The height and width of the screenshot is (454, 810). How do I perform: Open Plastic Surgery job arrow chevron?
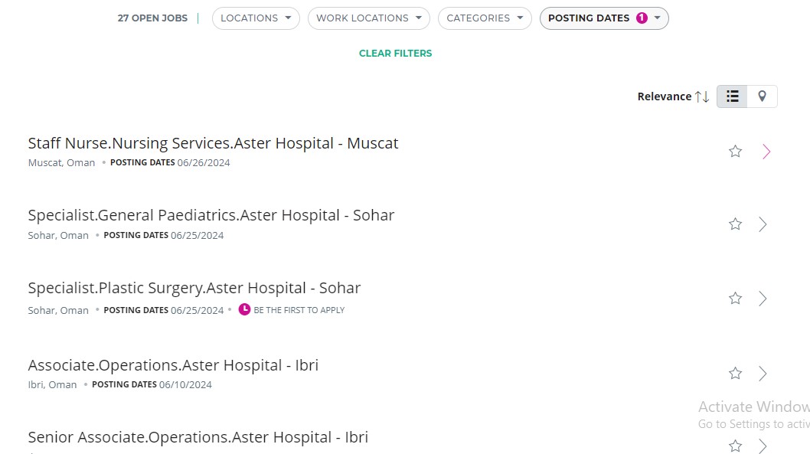763,299
